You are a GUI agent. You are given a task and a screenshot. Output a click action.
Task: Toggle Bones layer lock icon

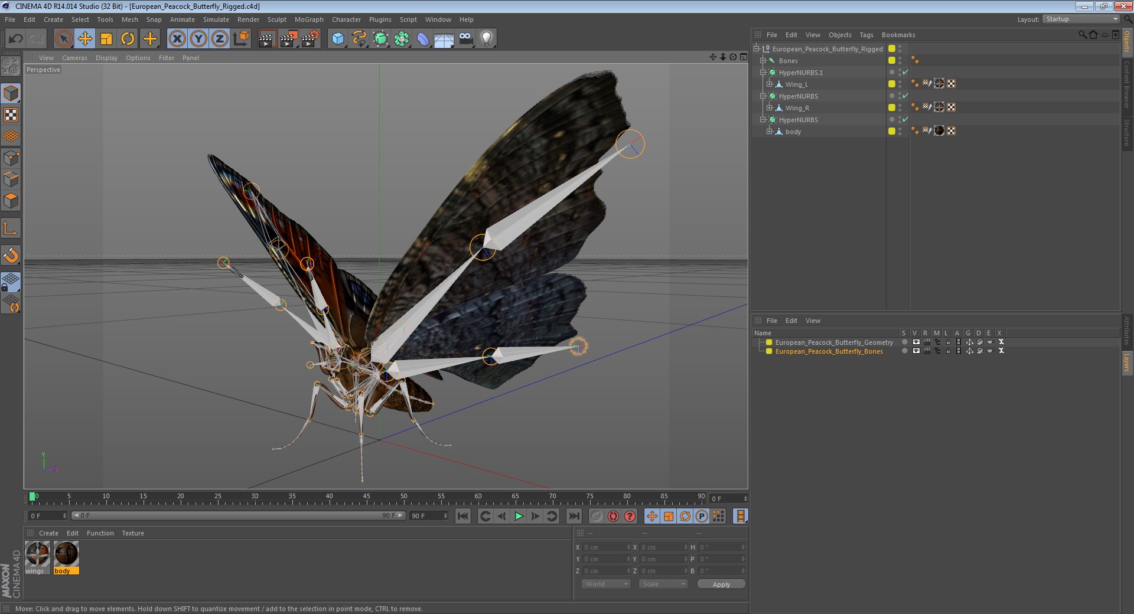click(947, 351)
